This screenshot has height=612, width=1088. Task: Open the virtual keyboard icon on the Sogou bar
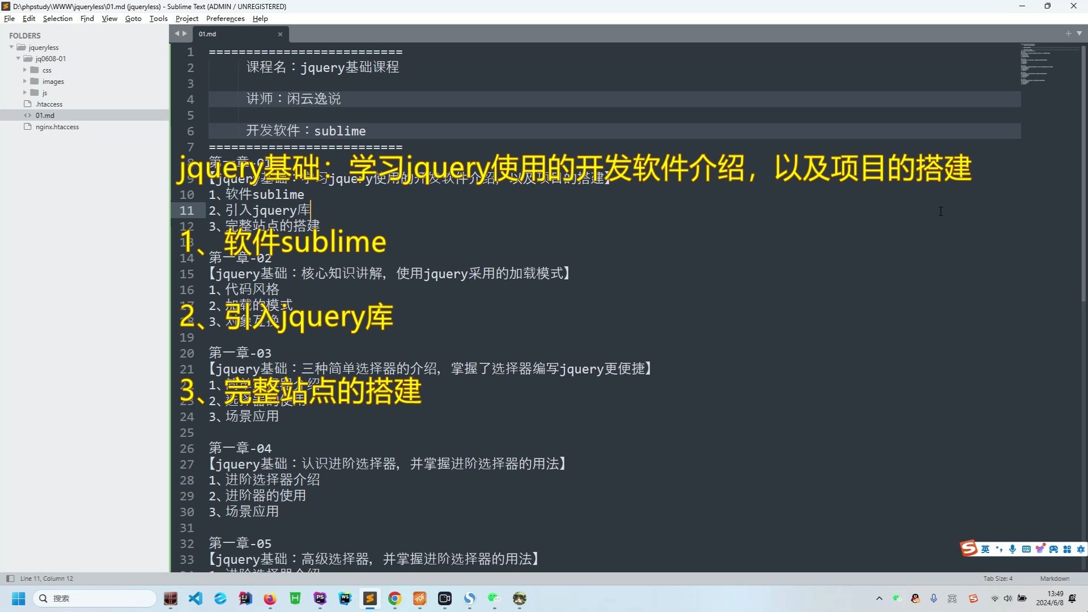1027,549
